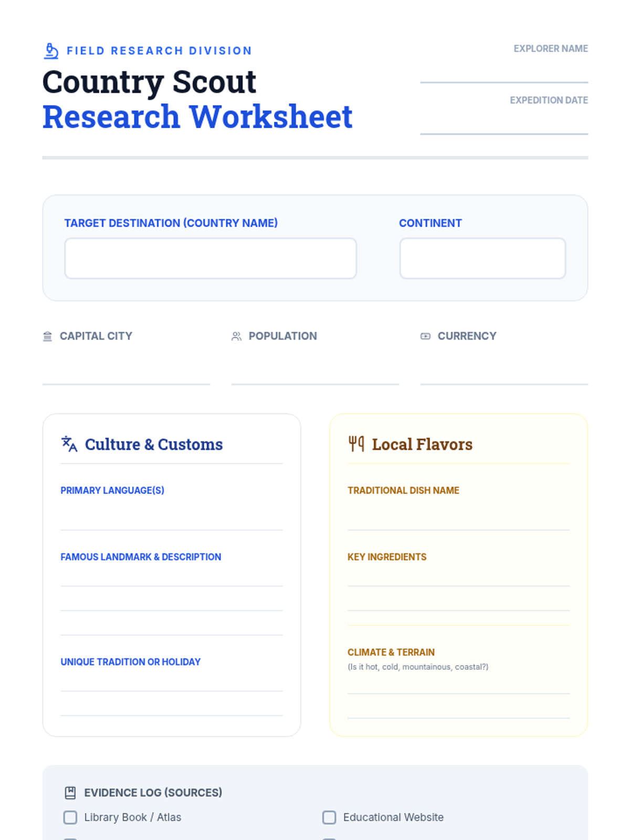Viewport: 630px width, 840px height.
Task: Click the Research Worksheet blue heading
Action: 197,117
